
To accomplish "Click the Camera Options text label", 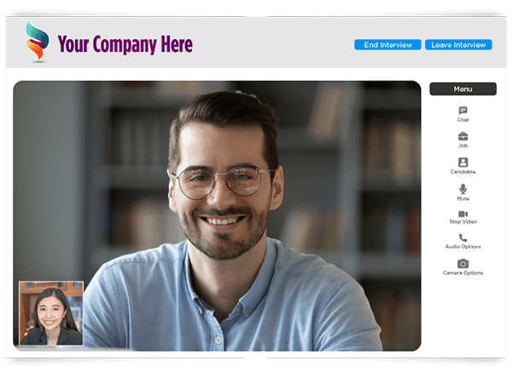I will tap(463, 273).
